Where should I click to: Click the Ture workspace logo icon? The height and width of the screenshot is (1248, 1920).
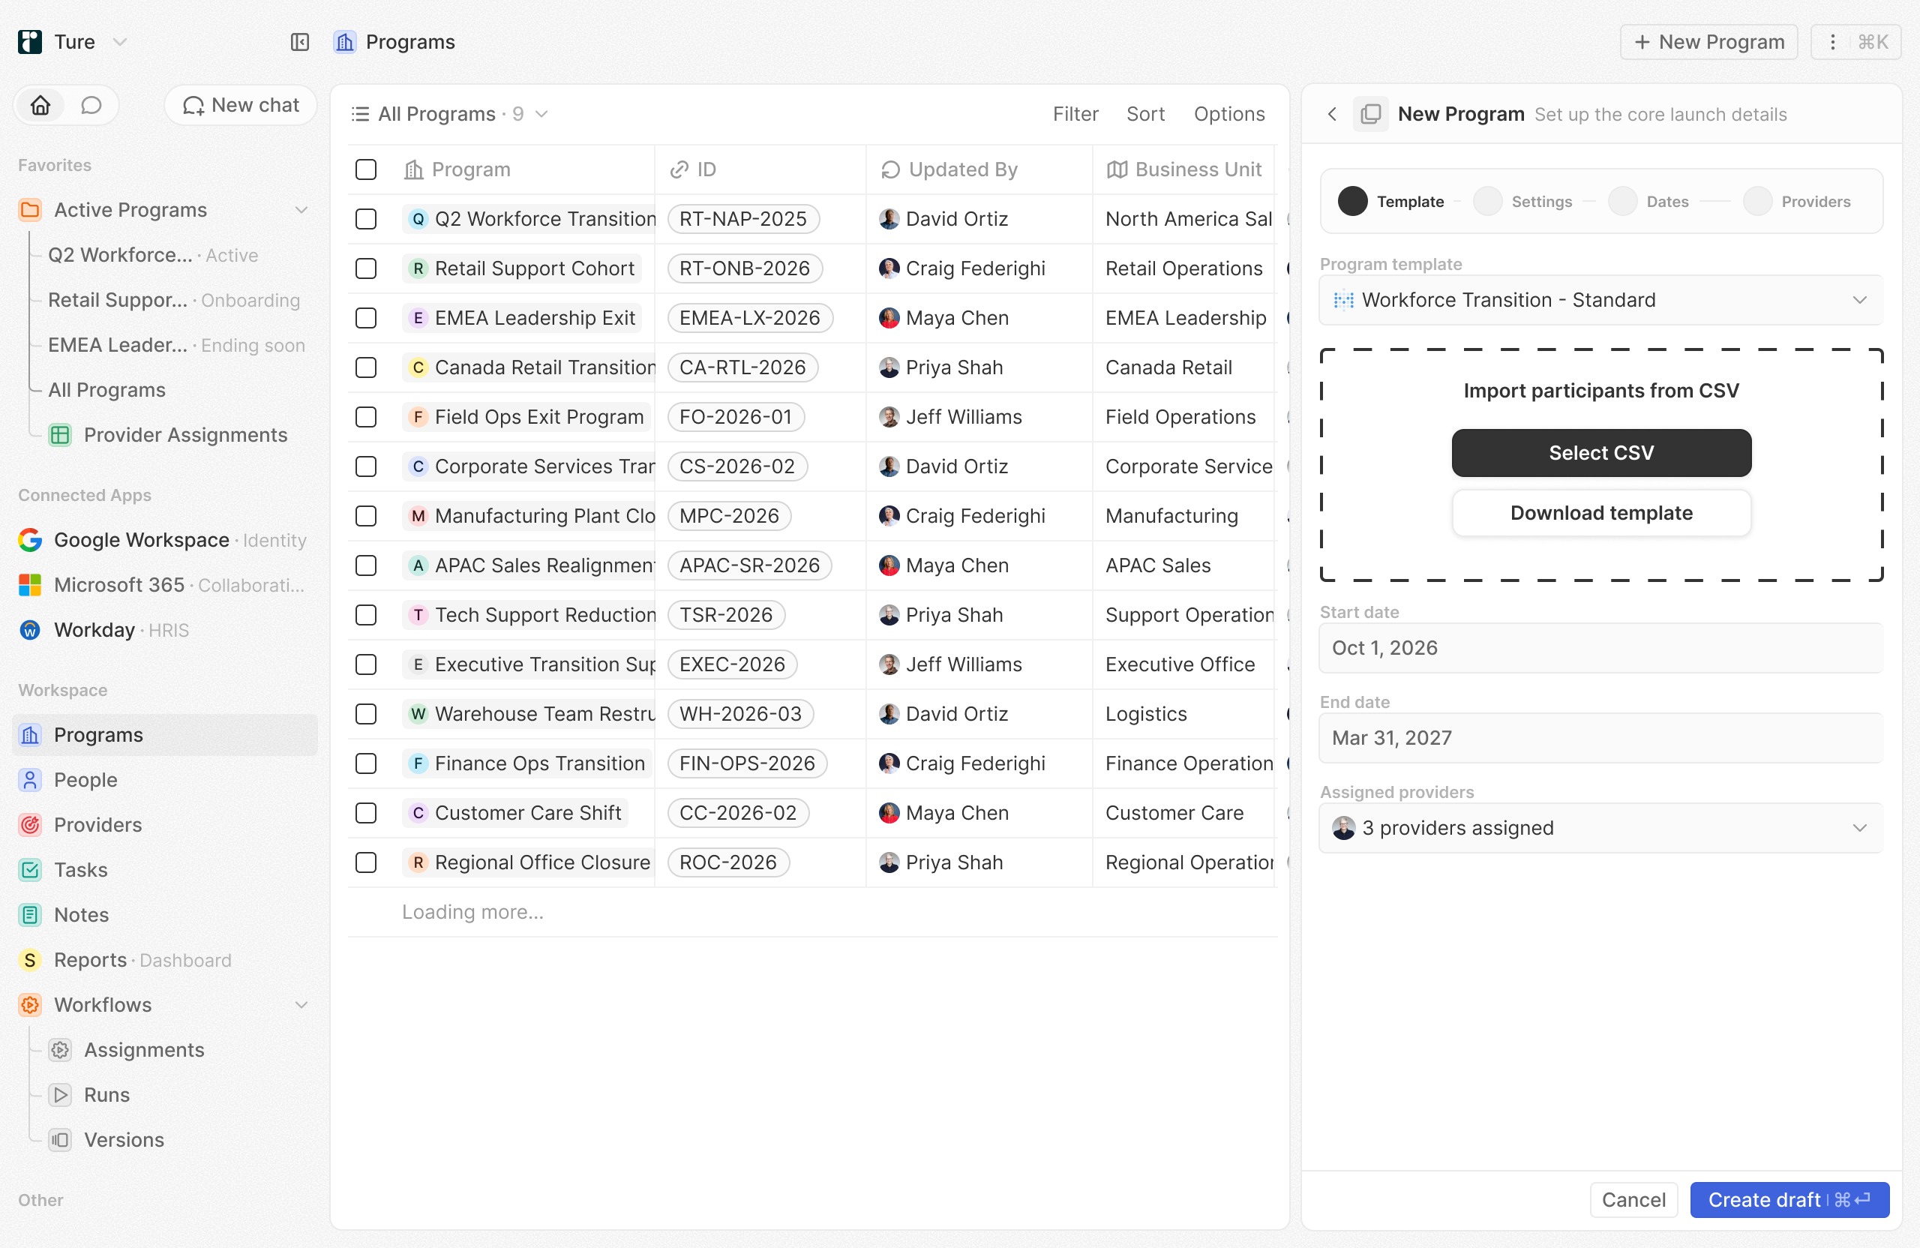tap(30, 42)
